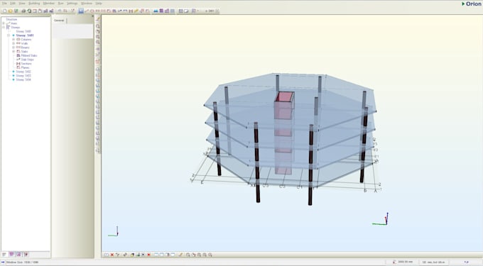The image size is (483, 266).
Task: Select the Structure root item
Action: tap(11, 19)
